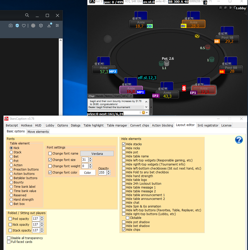Open the font Color swatch picker
The width and height of the screenshot is (248, 250).
pos(87,173)
